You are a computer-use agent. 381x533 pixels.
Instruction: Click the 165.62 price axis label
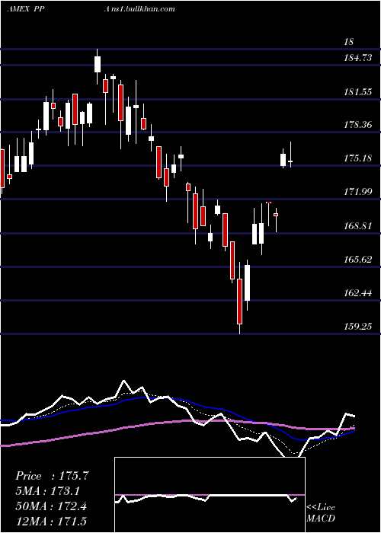[358, 260]
